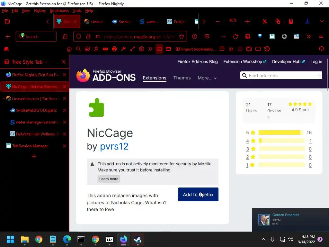329x247 pixels.
Task: Open the History clock icon beside the URL bar
Action: 194,37
